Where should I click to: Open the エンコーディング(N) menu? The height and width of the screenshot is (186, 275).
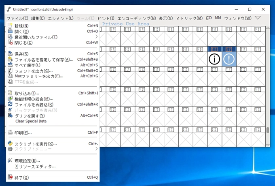tap(137, 18)
